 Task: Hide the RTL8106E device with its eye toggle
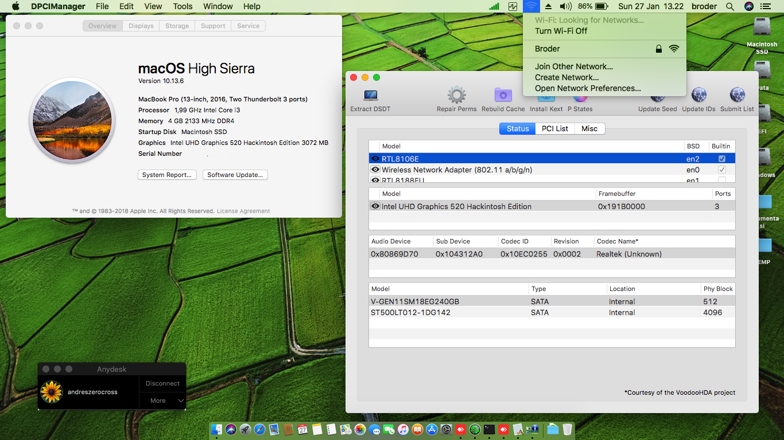(375, 158)
